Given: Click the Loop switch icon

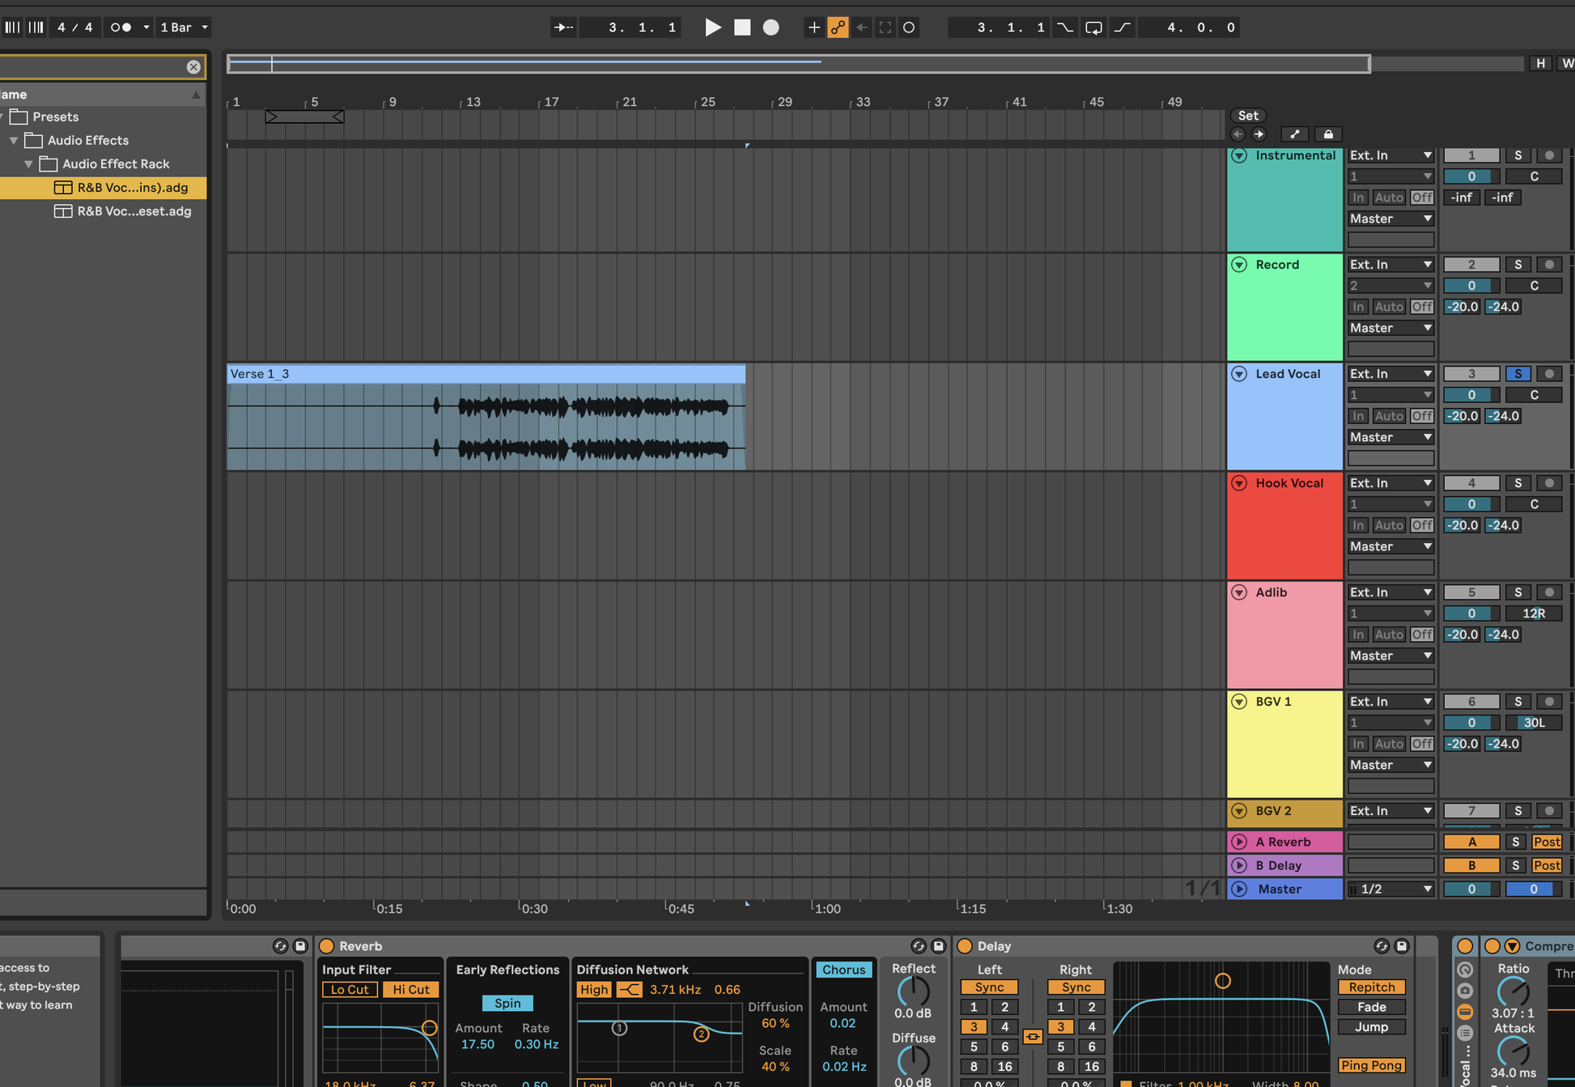Looking at the screenshot, I should tap(1093, 28).
